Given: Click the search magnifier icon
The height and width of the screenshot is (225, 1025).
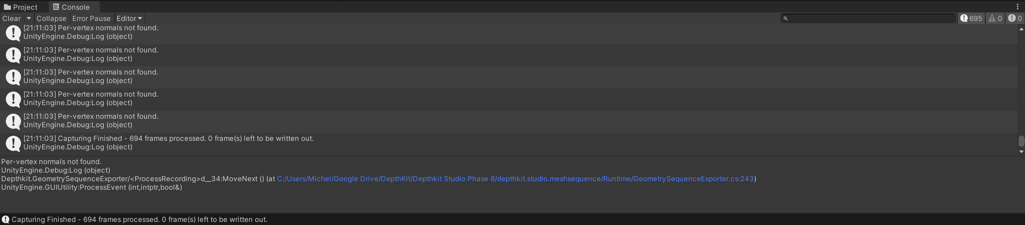Looking at the screenshot, I should [x=785, y=18].
